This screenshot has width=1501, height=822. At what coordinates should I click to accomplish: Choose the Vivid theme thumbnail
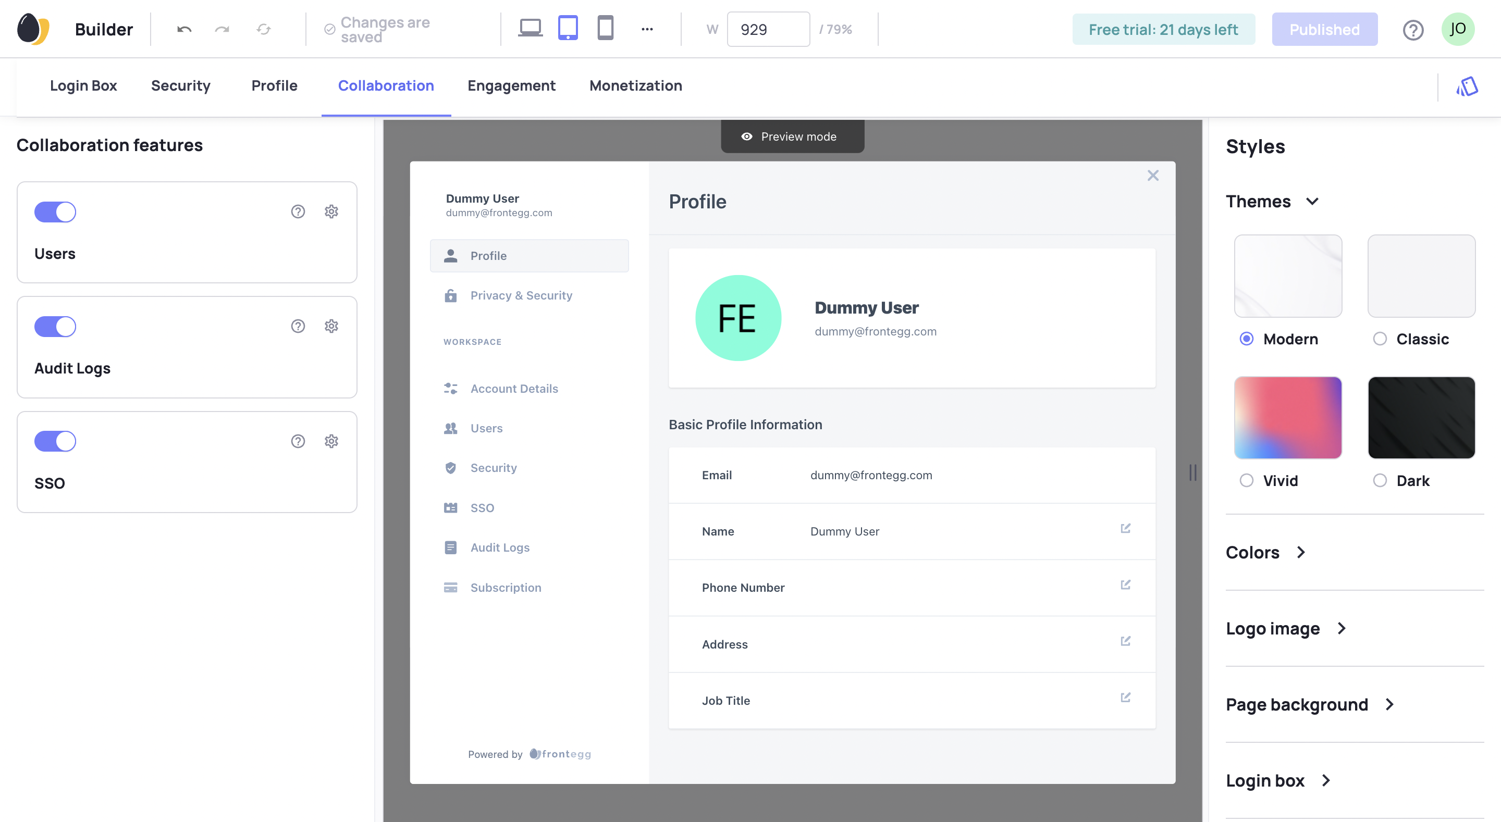pyautogui.click(x=1288, y=418)
